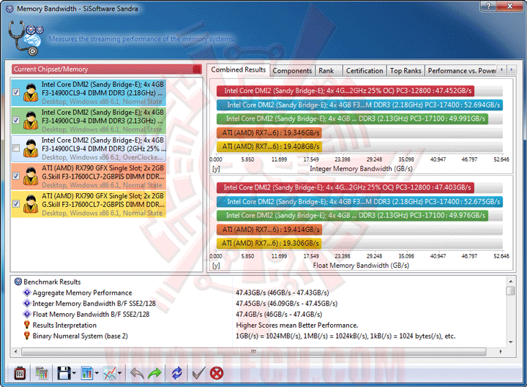527x387 pixels.
Task: Open line graph icon dropdown arrow
Action: pos(119,373)
